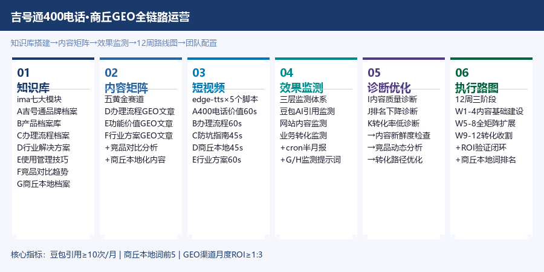Viewport: 544px width, 272px height.
Task: Select 12周三阶段
Action: [476, 99]
